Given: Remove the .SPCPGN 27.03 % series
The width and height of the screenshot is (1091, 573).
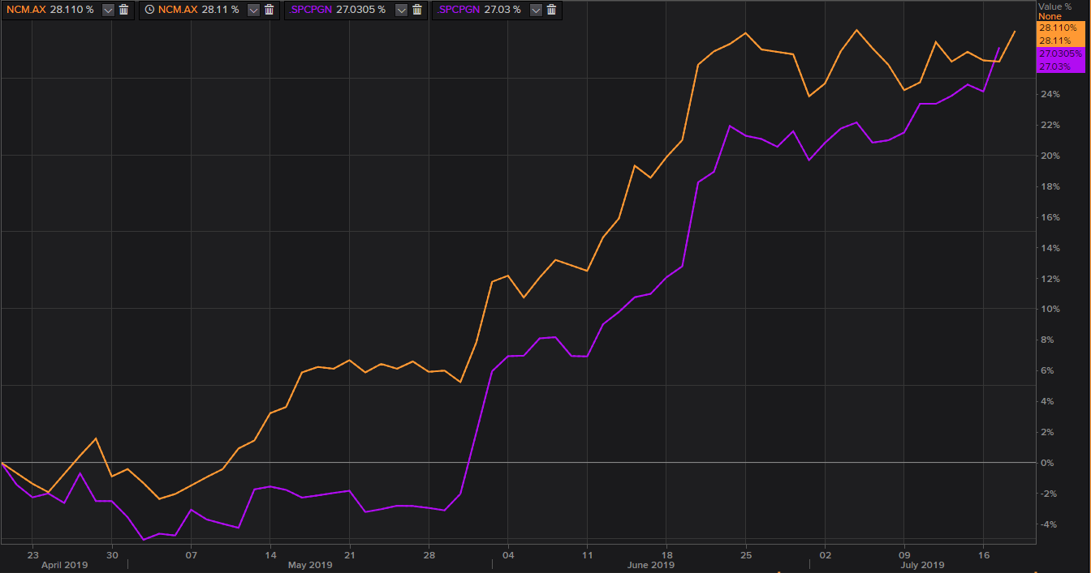Looking at the screenshot, I should pyautogui.click(x=551, y=10).
